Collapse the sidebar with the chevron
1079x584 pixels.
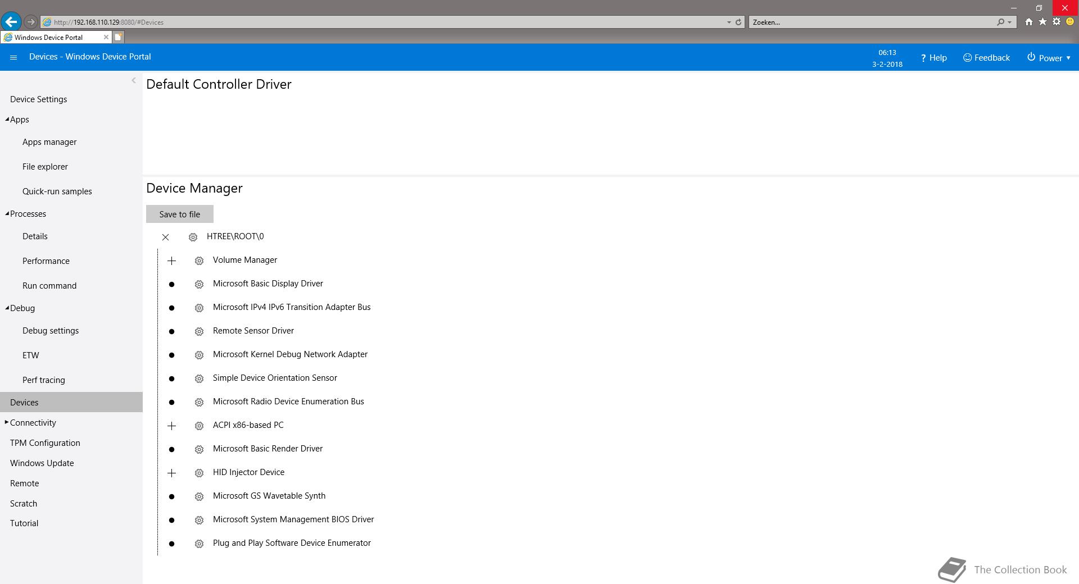coord(134,80)
